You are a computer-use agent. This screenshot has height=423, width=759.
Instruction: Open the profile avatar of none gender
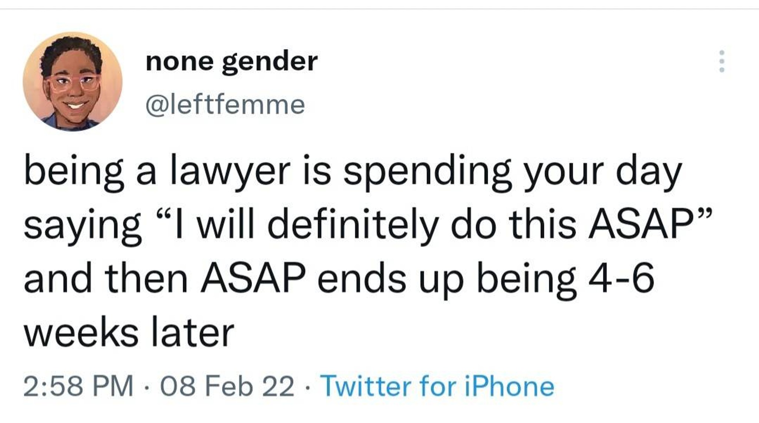(73, 81)
